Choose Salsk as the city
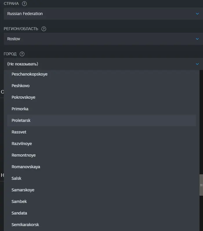203x231 pixels. click(x=101, y=178)
